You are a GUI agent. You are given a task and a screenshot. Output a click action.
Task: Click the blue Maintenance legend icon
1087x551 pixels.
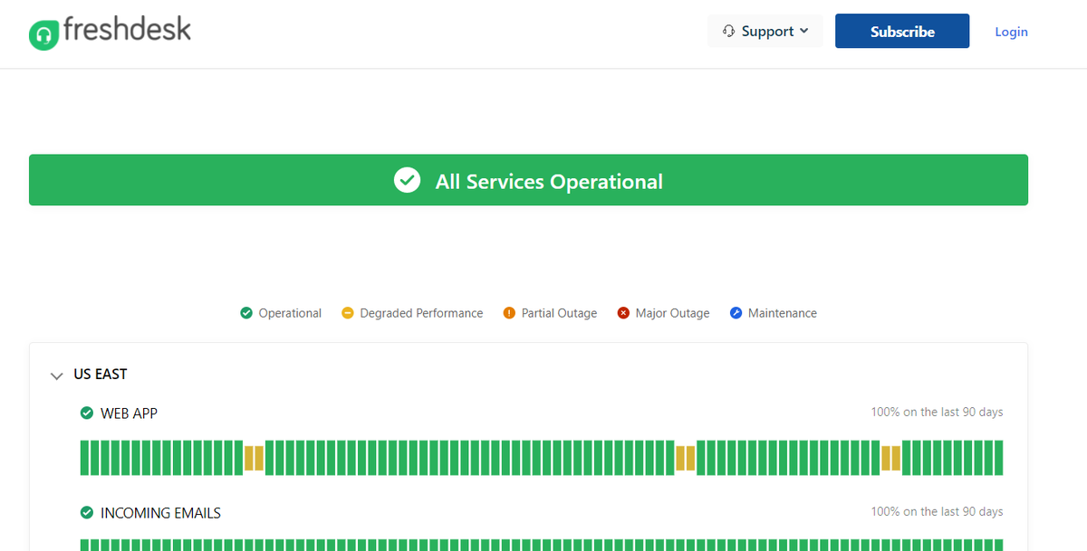(x=736, y=313)
